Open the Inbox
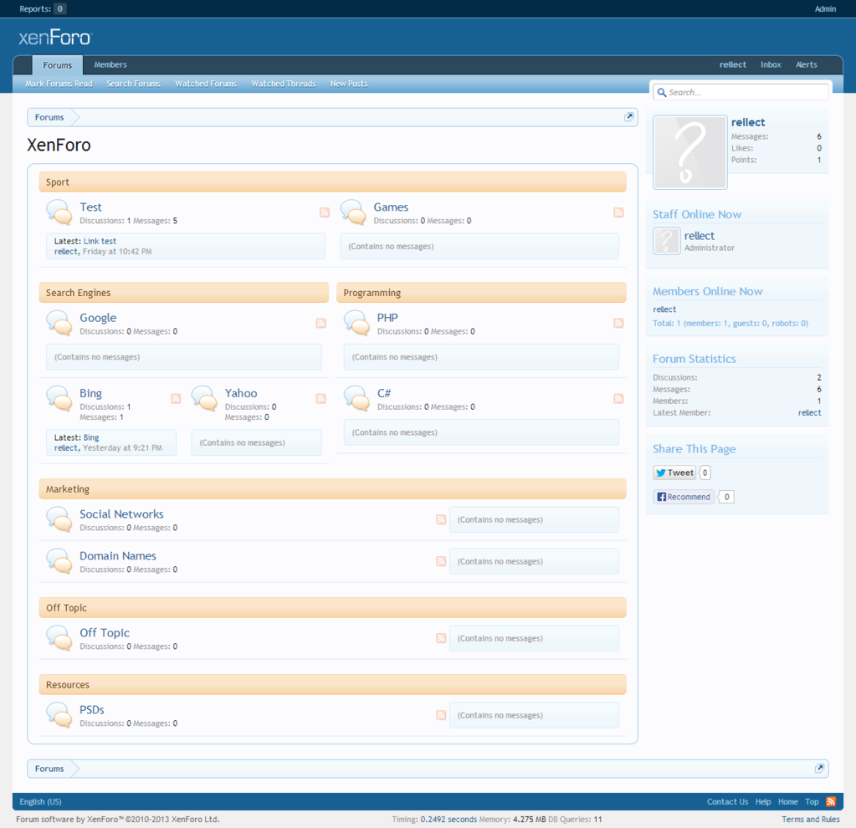Viewport: 856px width, 828px height. pos(771,64)
